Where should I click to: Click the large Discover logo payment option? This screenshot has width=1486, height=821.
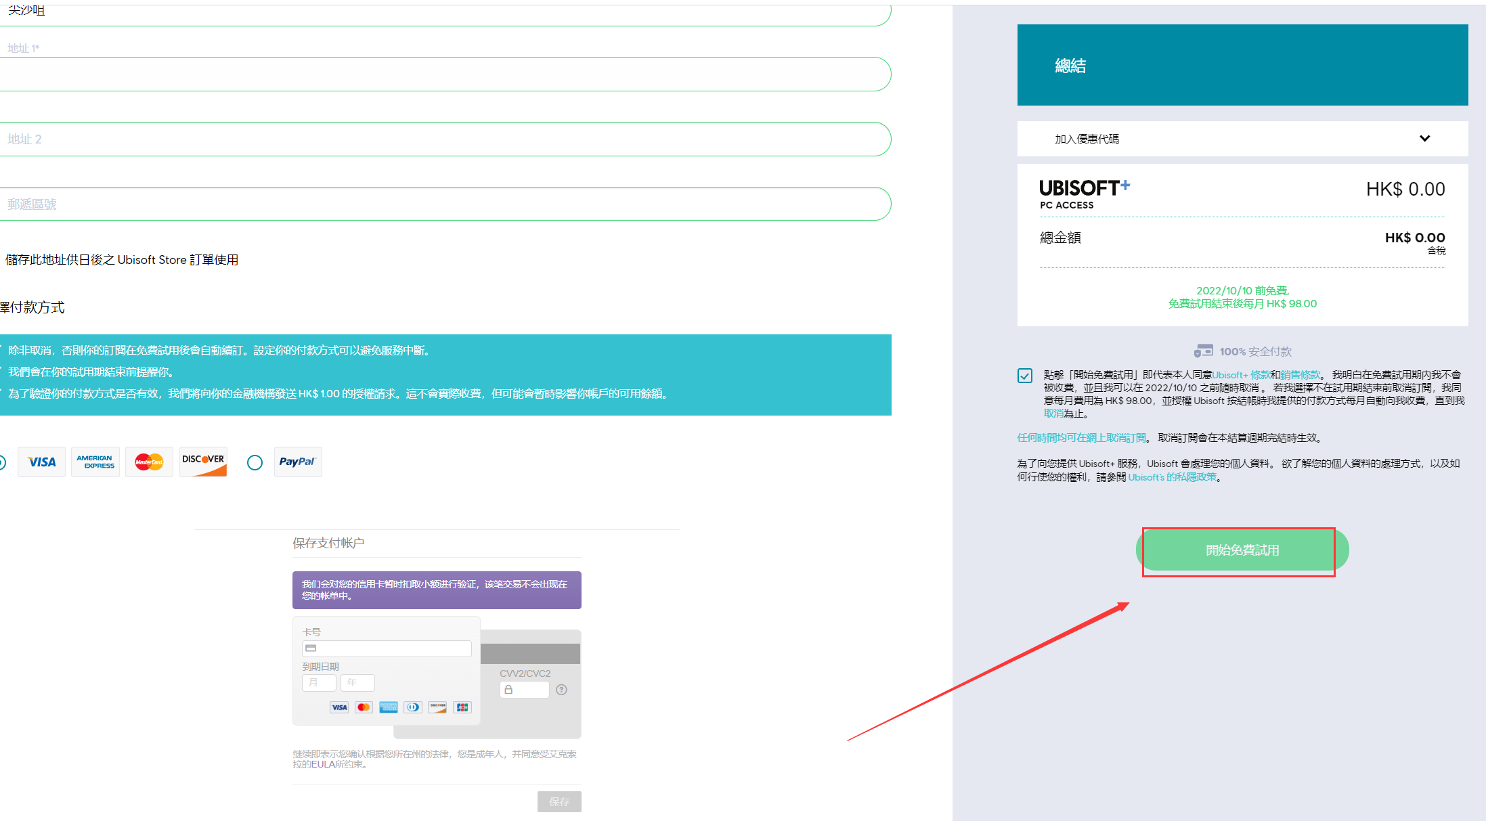203,462
